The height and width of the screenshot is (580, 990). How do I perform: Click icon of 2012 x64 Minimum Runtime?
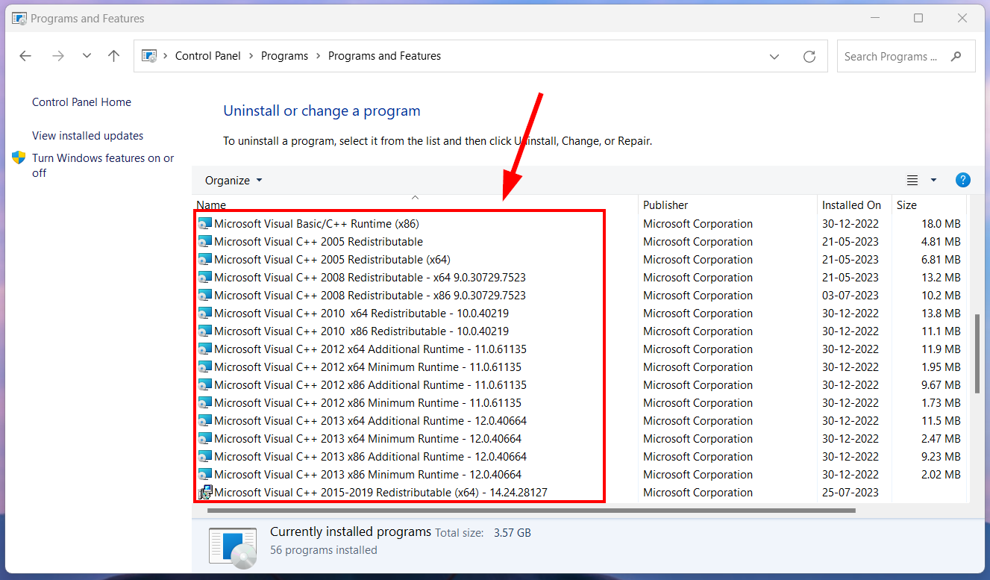point(204,367)
